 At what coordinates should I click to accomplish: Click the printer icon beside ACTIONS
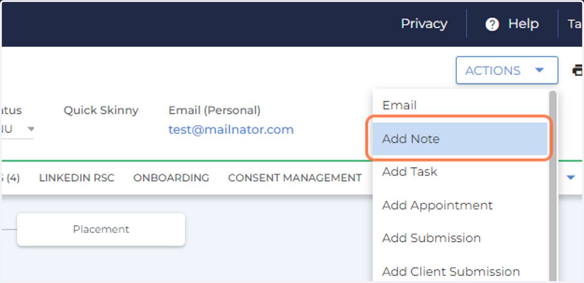click(x=578, y=71)
